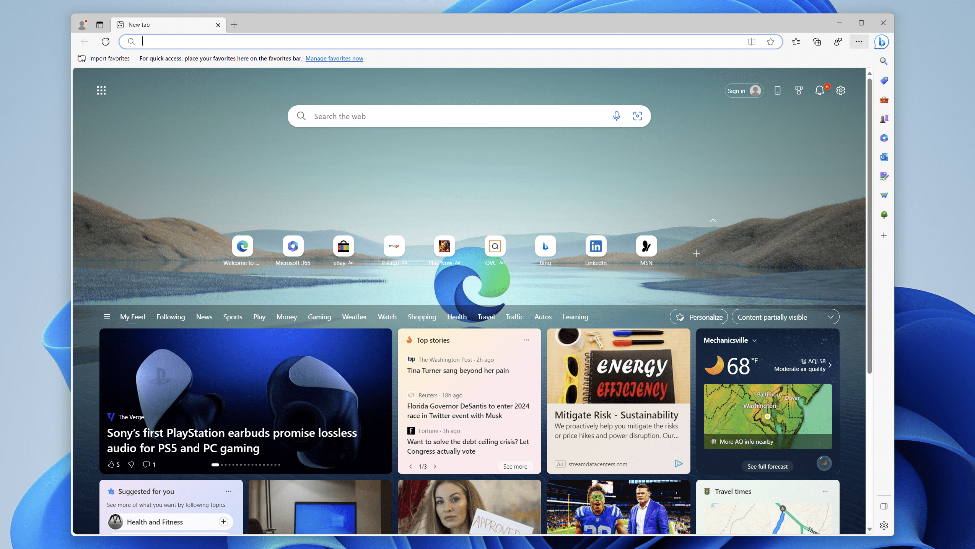The width and height of the screenshot is (975, 549).
Task: Open the sidebar Search icon
Action: tap(884, 61)
